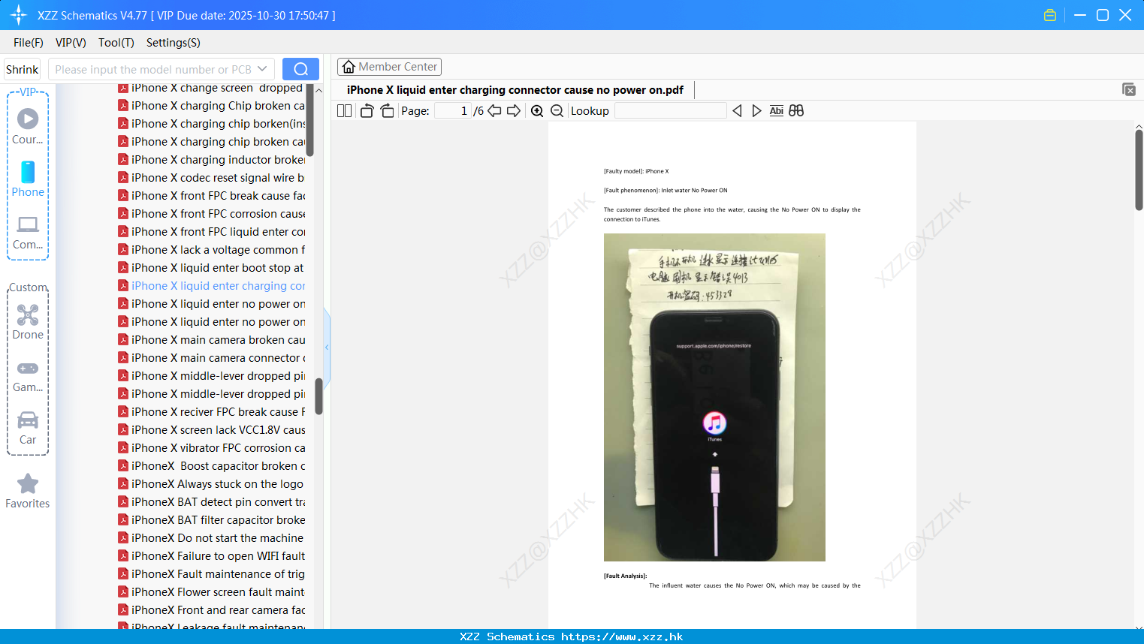Click the Shrink button
Viewport: 1144px width, 644px height.
(23, 69)
